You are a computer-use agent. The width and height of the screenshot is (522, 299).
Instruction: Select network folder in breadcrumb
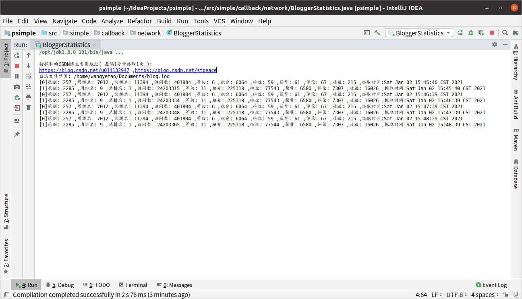pyautogui.click(x=145, y=33)
